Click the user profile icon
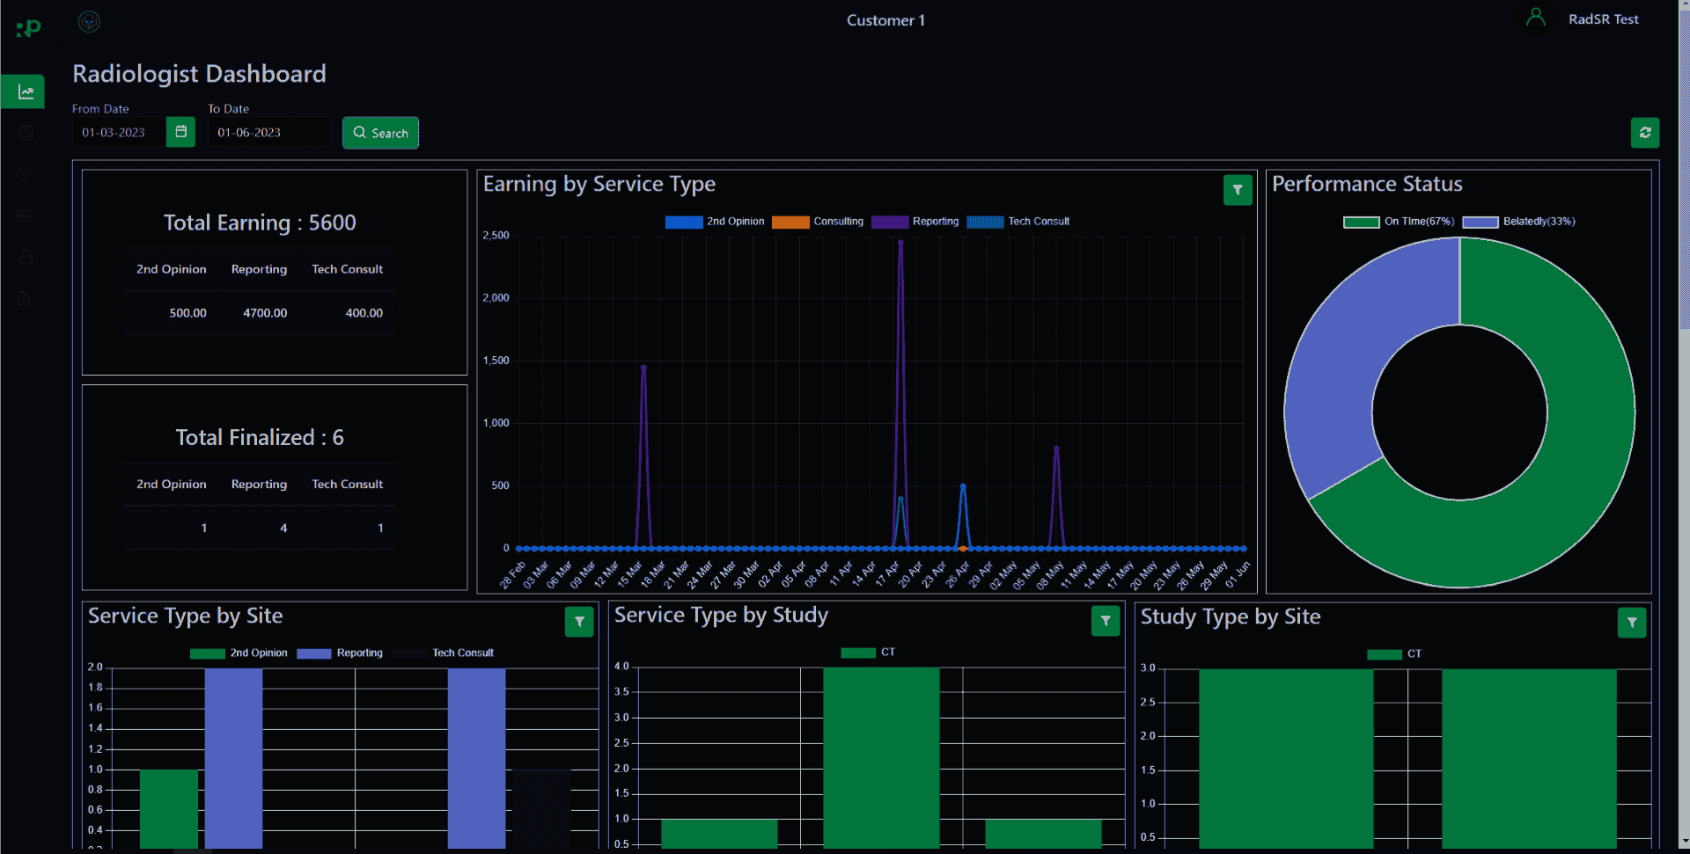The width and height of the screenshot is (1690, 854). point(1535,18)
